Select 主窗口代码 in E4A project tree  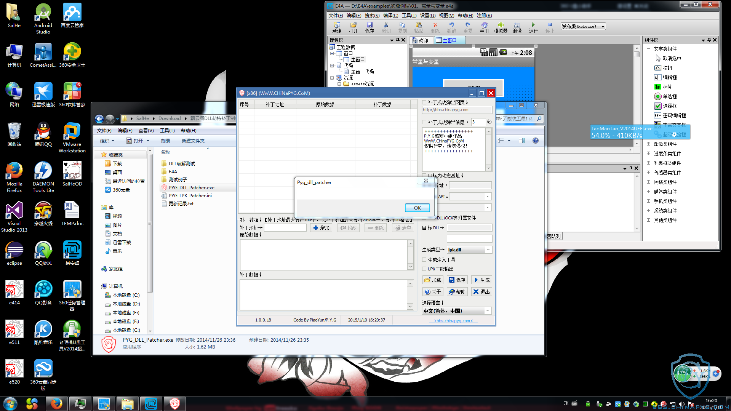359,72
